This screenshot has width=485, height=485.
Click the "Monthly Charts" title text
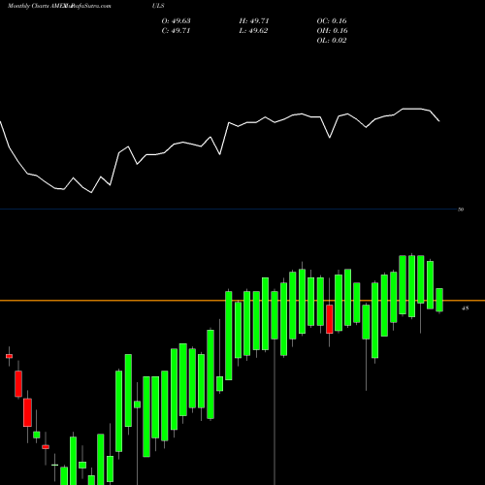(28, 6)
